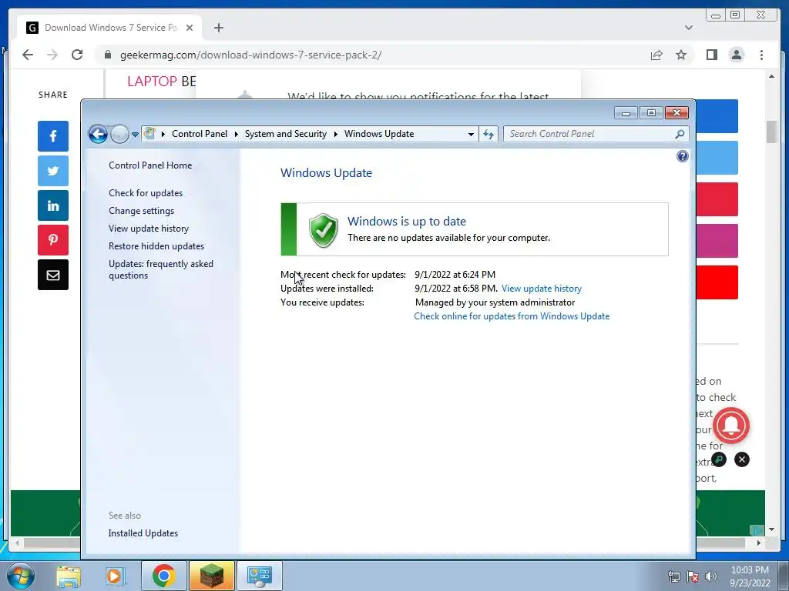Image resolution: width=789 pixels, height=591 pixels.
Task: Expand arrow after Control Panel breadcrumb
Action: (236, 134)
